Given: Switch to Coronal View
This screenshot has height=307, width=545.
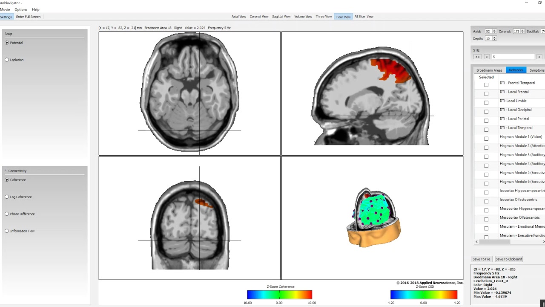Looking at the screenshot, I should [x=259, y=17].
